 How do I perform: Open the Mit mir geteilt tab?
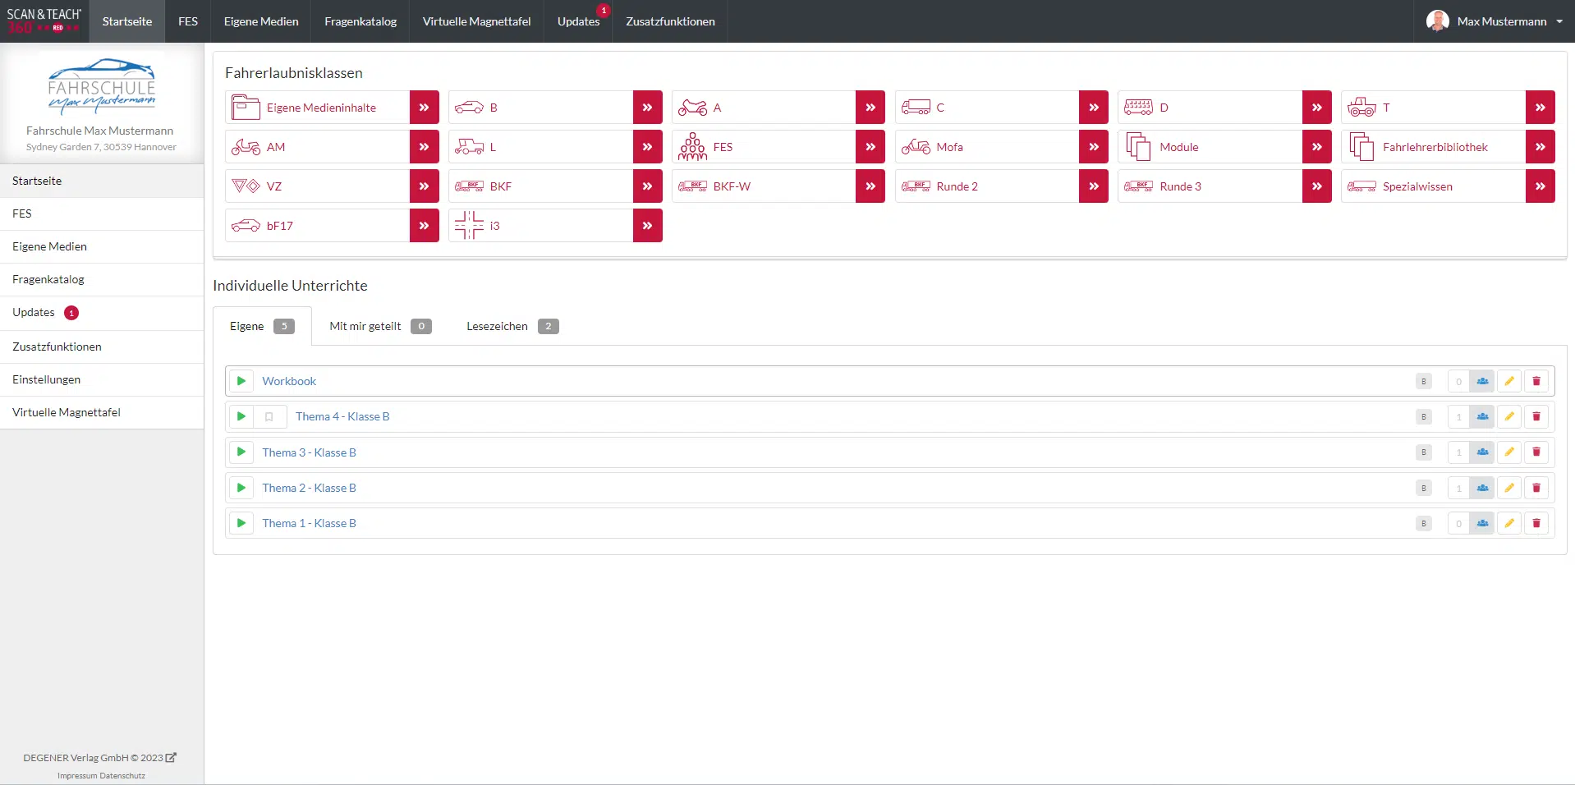point(379,326)
